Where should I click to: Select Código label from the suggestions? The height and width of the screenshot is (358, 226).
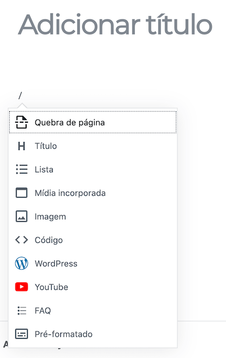tap(49, 240)
